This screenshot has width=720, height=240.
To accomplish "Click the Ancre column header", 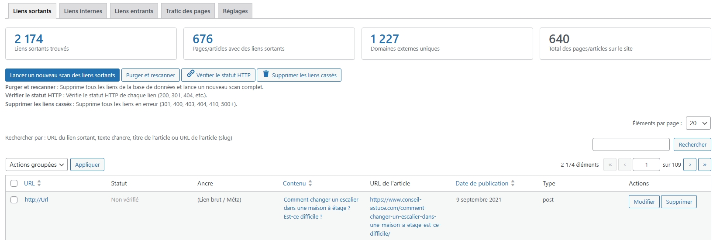I will point(205,183).
